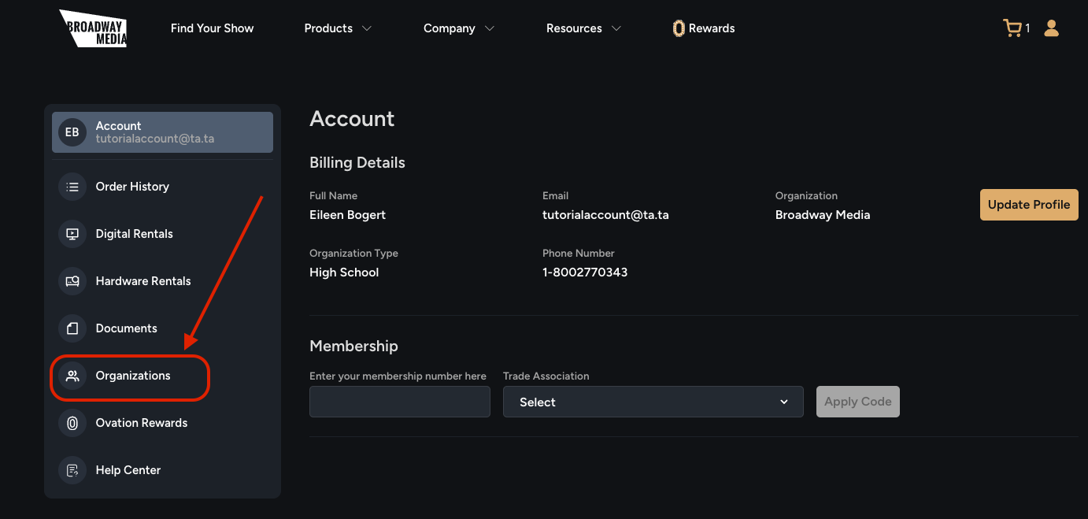Click the Hardware Rentals camera icon
Screen dimensions: 1088x519
[x=72, y=281]
